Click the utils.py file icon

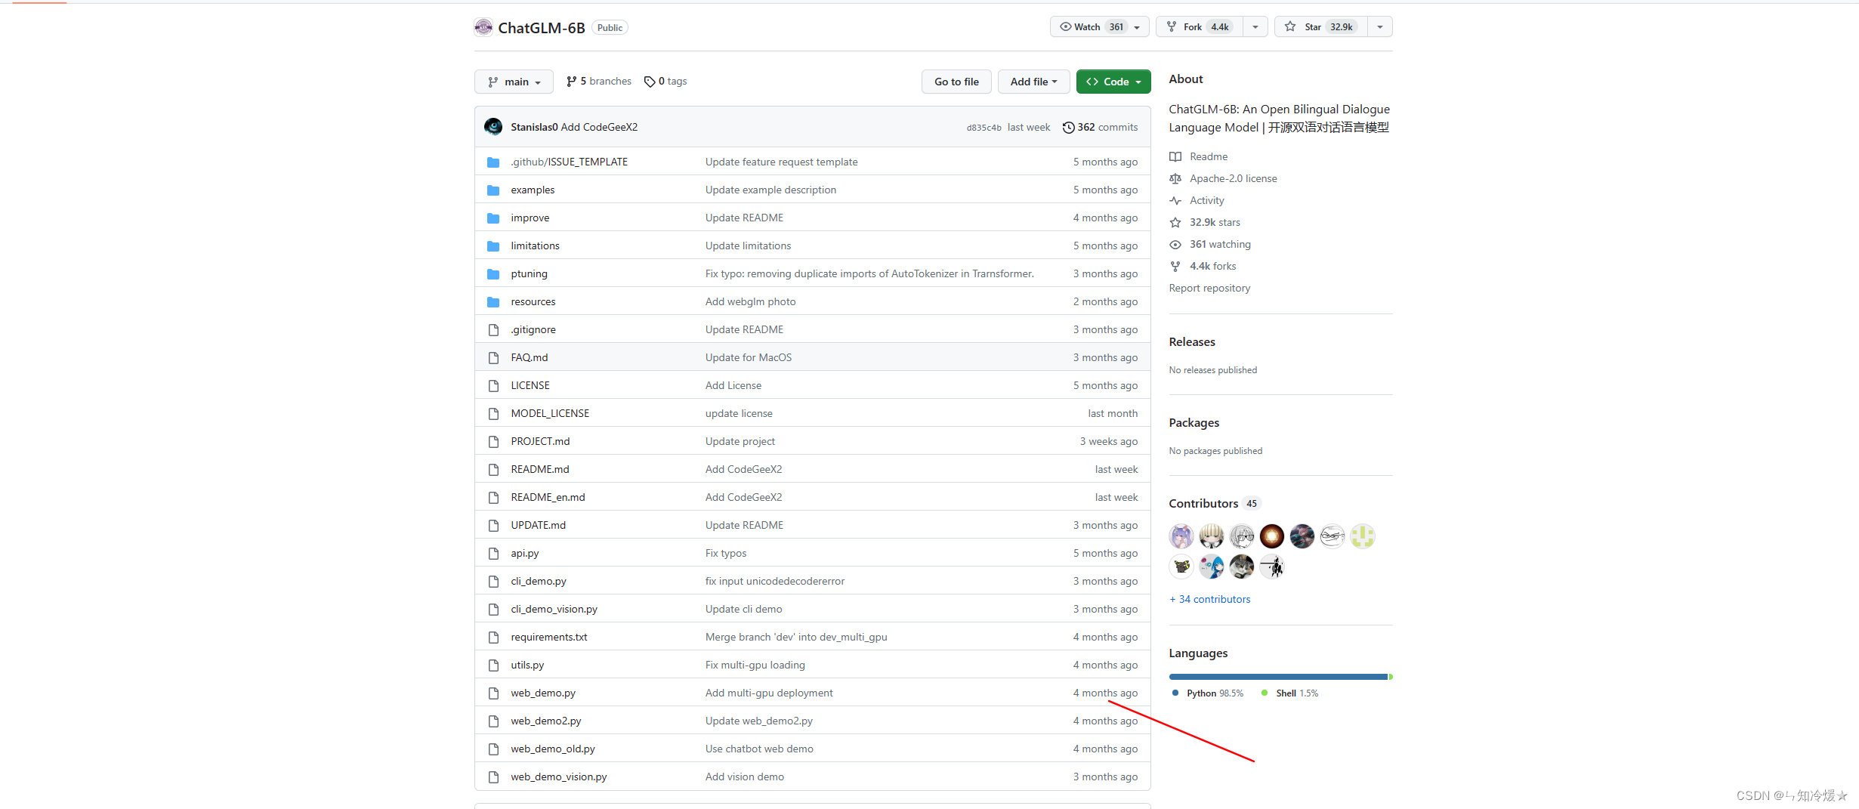click(x=493, y=665)
